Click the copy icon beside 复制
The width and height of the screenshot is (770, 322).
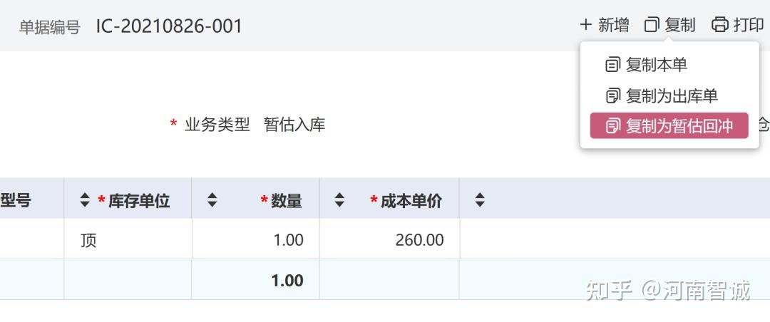pyautogui.click(x=652, y=24)
